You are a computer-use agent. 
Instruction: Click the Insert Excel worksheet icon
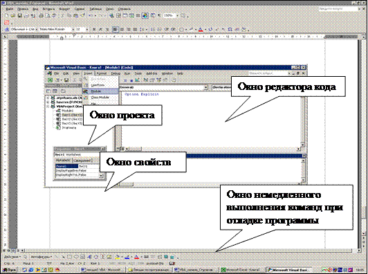(131, 15)
